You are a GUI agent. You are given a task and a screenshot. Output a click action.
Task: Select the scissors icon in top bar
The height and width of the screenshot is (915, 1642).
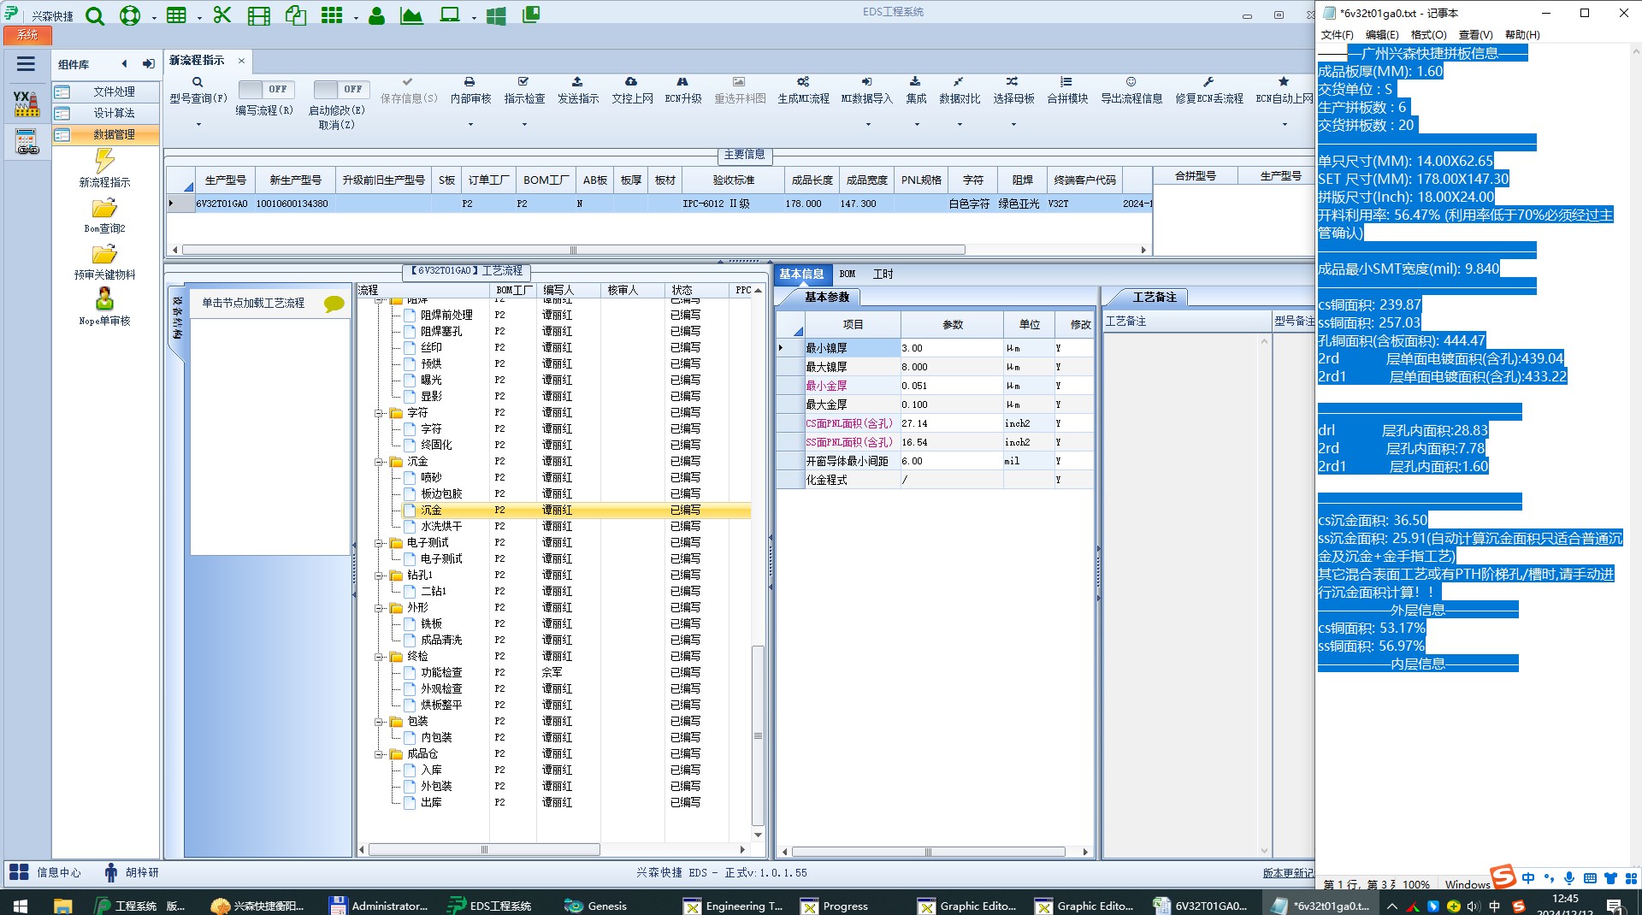pos(222,15)
